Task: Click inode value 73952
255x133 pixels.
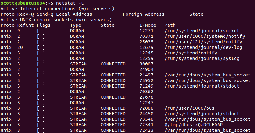Action: click(146, 80)
